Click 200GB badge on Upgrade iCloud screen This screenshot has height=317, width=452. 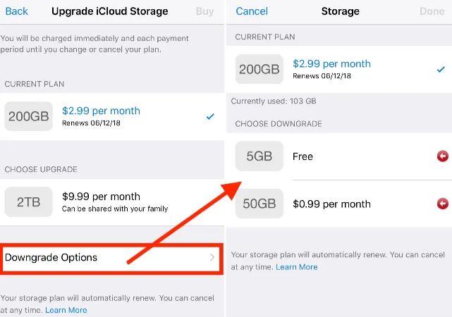pyautogui.click(x=28, y=116)
